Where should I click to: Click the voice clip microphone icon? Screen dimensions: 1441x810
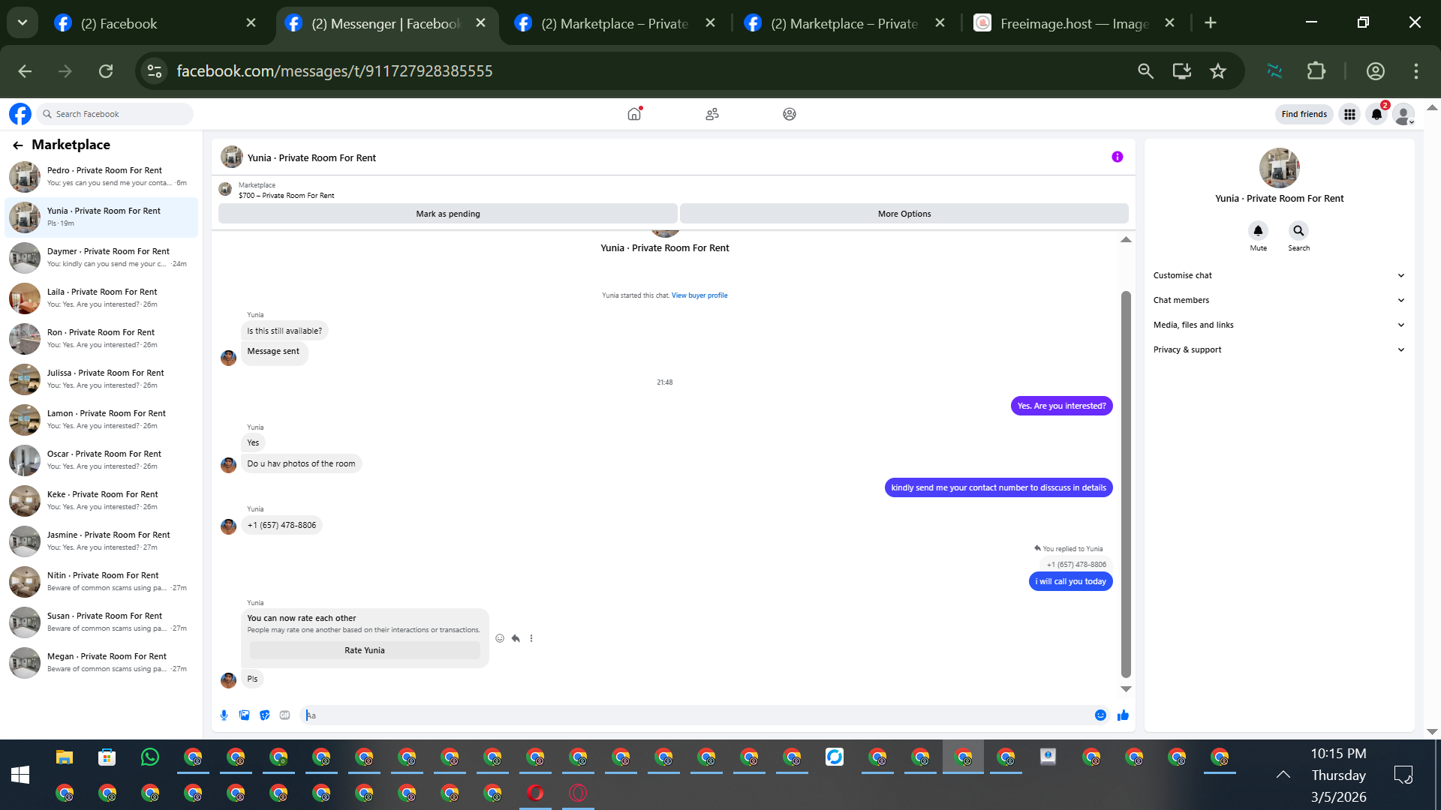coord(224,715)
